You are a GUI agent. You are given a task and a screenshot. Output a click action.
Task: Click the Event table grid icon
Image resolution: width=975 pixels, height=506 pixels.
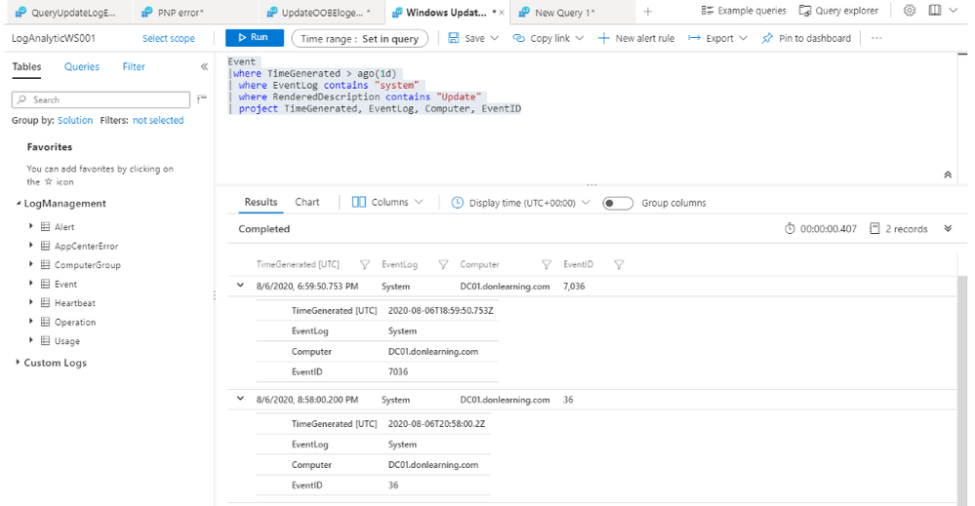(46, 284)
